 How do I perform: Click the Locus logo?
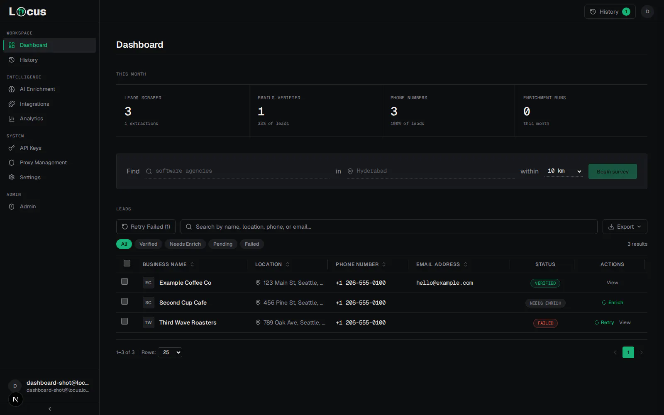point(28,12)
